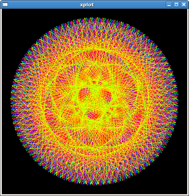Minimize the xplot window
The image size is (189, 196).
(x=169, y=4)
